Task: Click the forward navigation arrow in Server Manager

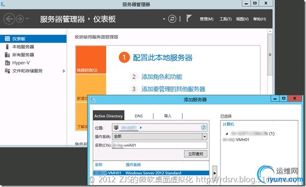Action: point(19,19)
